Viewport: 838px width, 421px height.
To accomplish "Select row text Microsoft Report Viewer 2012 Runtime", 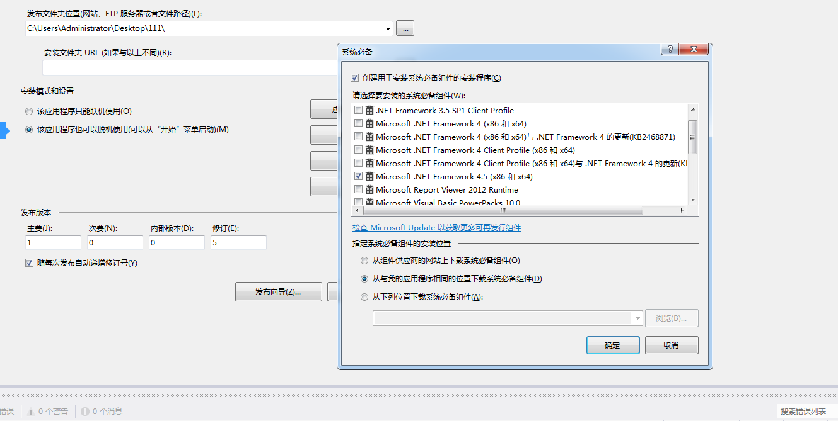I will click(447, 189).
